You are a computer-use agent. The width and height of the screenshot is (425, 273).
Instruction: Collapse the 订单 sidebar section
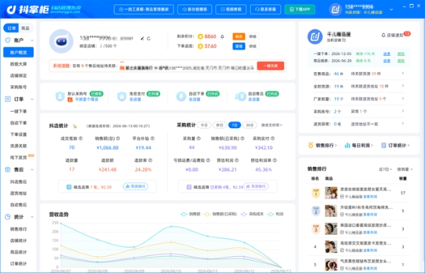pos(33,99)
